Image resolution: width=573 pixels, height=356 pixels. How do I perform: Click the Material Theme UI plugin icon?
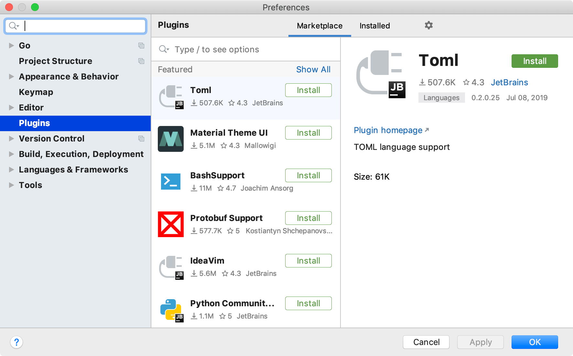[171, 139]
